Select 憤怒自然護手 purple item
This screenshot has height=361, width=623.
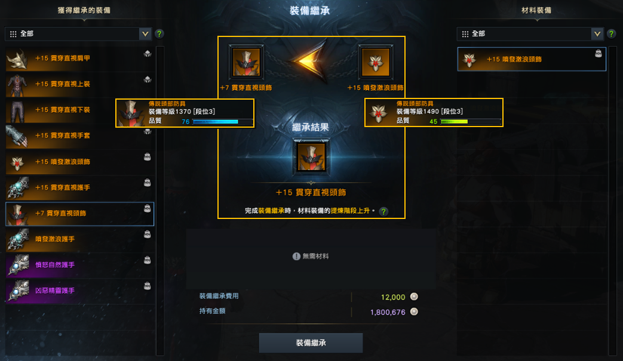click(x=79, y=265)
